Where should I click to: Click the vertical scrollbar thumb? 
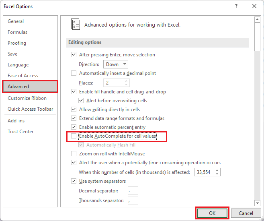pos(257,37)
